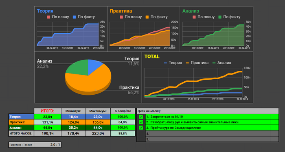Select the Минимум: header cell

(73, 111)
